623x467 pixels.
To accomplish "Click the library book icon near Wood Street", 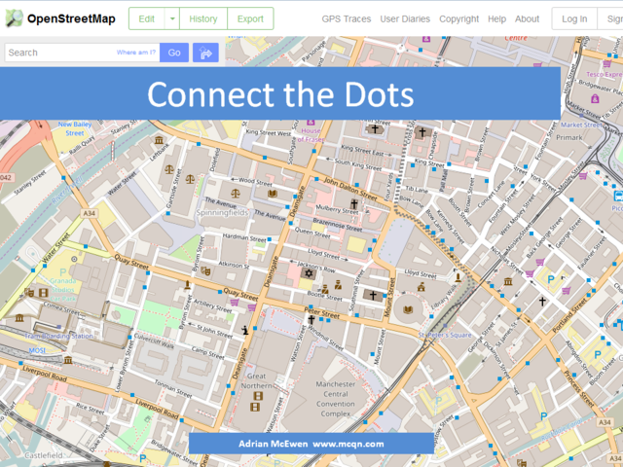I will [272, 194].
